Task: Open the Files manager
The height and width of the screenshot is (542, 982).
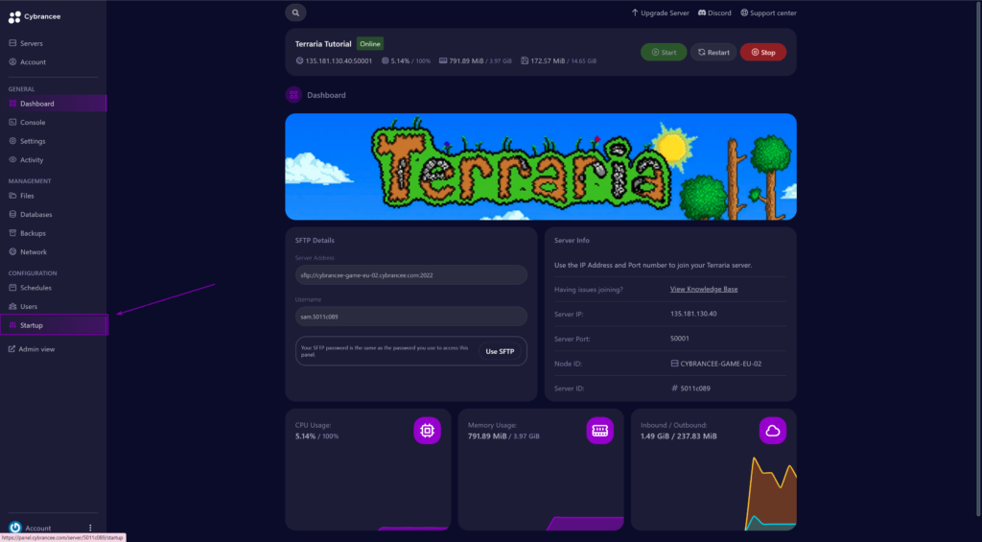Action: point(27,196)
